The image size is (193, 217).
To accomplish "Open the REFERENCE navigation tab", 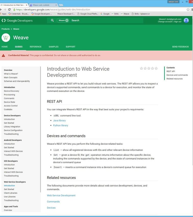I will (x=35, y=47).
